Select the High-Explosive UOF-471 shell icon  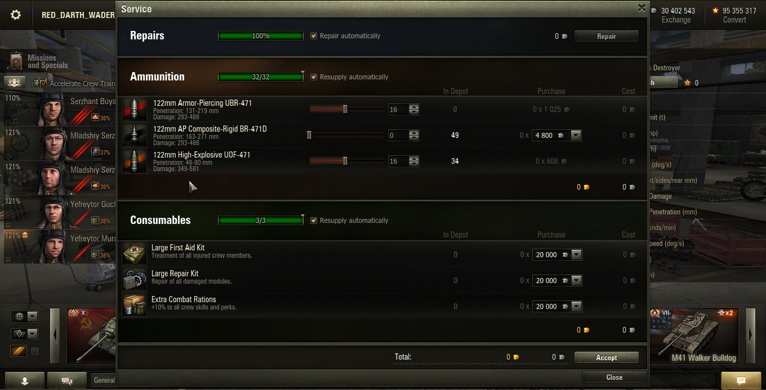(135, 161)
